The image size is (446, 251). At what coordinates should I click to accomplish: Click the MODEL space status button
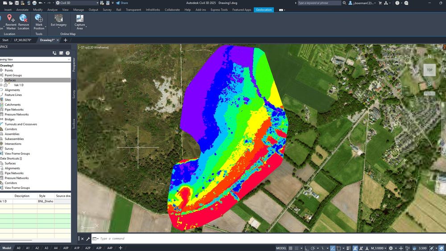(x=281, y=248)
